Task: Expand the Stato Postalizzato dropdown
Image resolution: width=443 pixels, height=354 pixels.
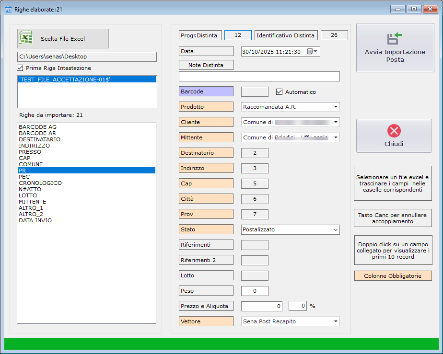Action: click(x=335, y=230)
